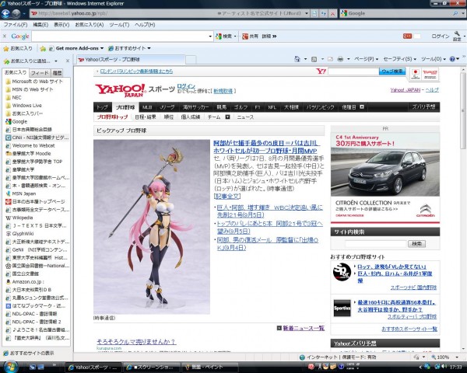
Task: Click the show desktop quick launch icon
Action: [x=40, y=367]
